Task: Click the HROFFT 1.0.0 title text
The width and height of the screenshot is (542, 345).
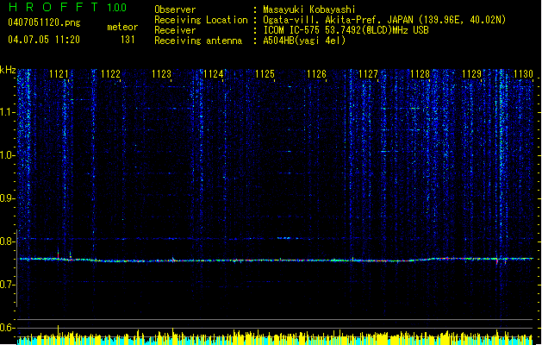Action: [68, 7]
